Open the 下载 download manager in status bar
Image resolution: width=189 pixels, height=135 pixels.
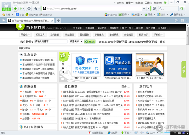[125, 133]
